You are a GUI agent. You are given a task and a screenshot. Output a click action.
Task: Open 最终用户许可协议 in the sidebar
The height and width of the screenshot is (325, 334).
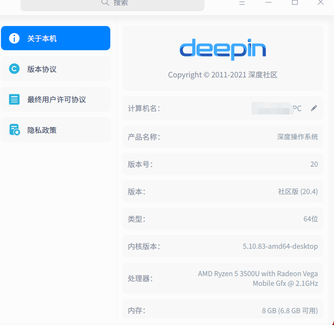pyautogui.click(x=56, y=99)
